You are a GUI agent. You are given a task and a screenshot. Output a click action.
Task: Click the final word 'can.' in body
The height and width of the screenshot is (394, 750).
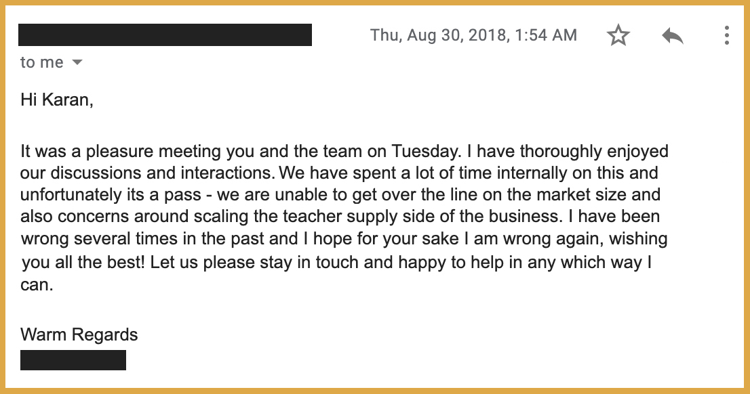(37, 285)
